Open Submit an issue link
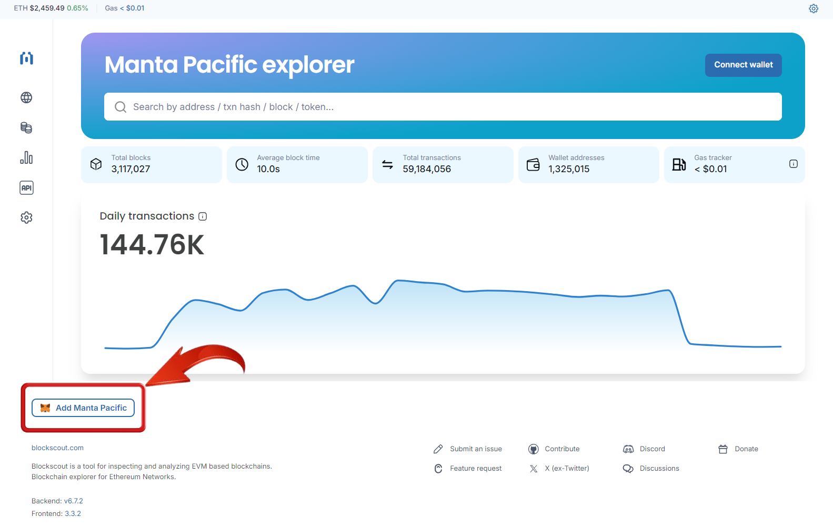The width and height of the screenshot is (833, 526). [x=476, y=449]
